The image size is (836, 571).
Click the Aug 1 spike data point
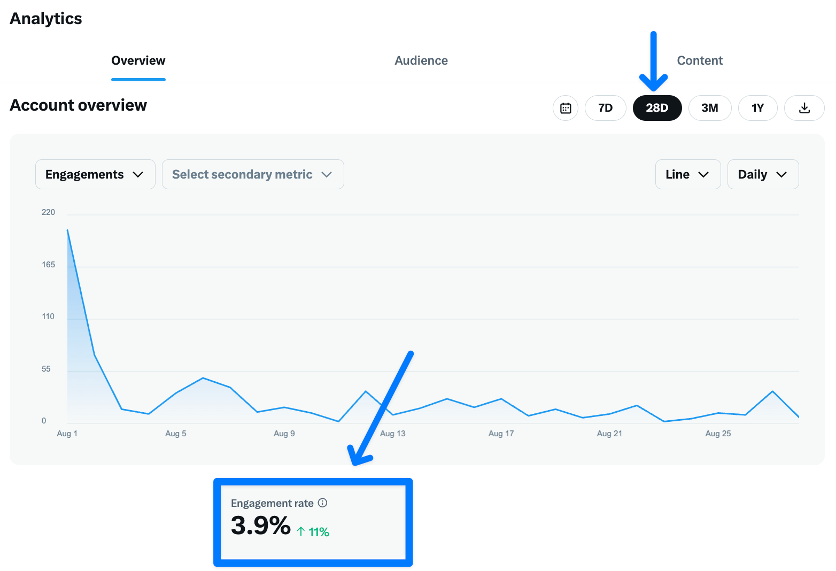[67, 230]
